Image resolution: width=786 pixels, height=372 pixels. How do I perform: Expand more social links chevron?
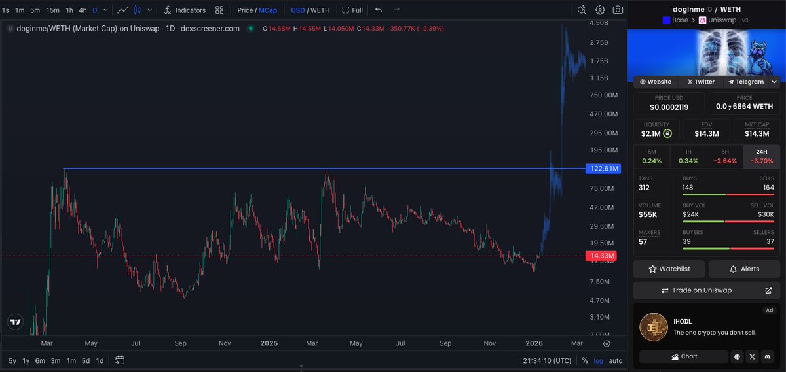(774, 82)
